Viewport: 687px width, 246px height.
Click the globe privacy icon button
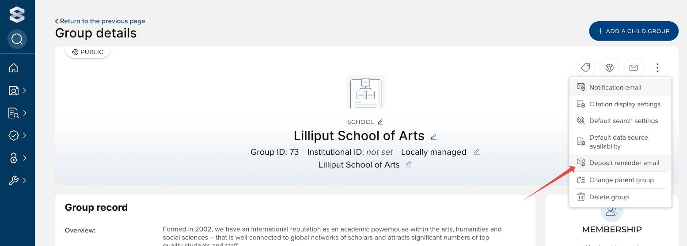[610, 67]
